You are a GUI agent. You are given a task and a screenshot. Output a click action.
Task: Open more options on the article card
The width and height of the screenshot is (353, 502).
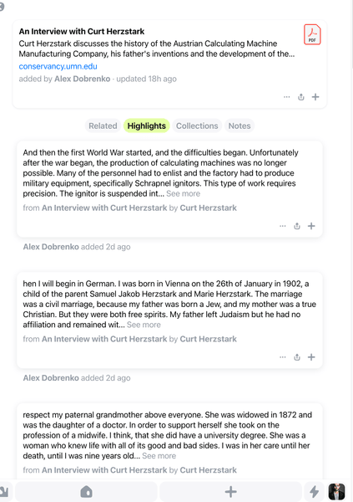pyautogui.click(x=286, y=97)
